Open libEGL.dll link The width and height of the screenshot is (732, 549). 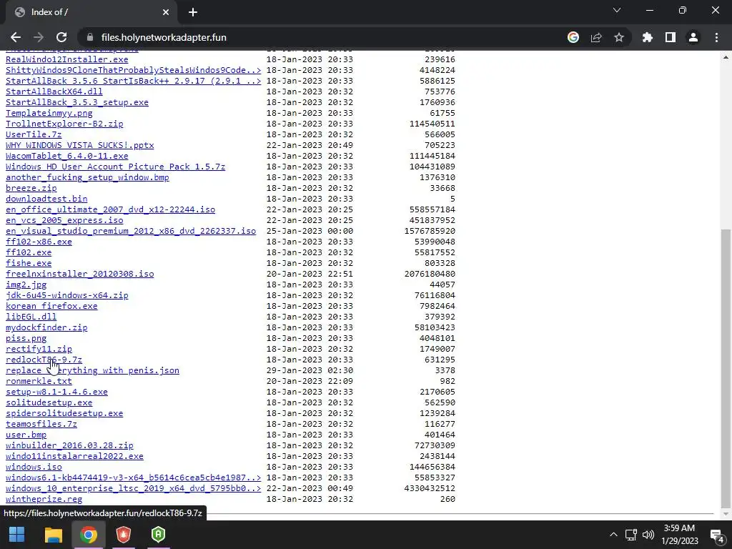pos(31,317)
